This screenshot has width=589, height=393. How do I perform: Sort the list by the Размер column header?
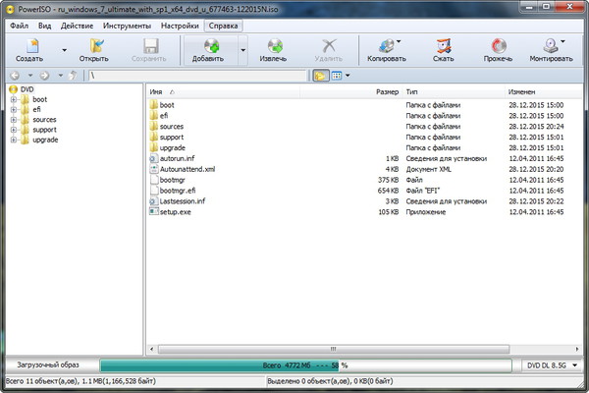pyautogui.click(x=387, y=91)
